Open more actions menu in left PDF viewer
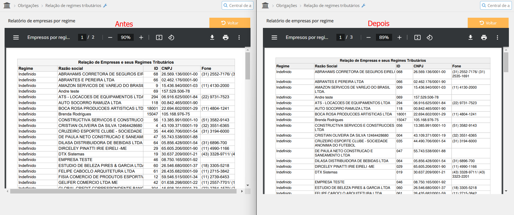 click(239, 38)
